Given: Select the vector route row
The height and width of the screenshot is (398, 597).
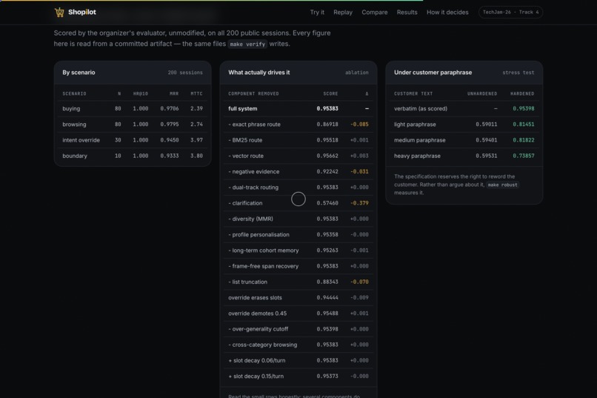Looking at the screenshot, I should 298,156.
